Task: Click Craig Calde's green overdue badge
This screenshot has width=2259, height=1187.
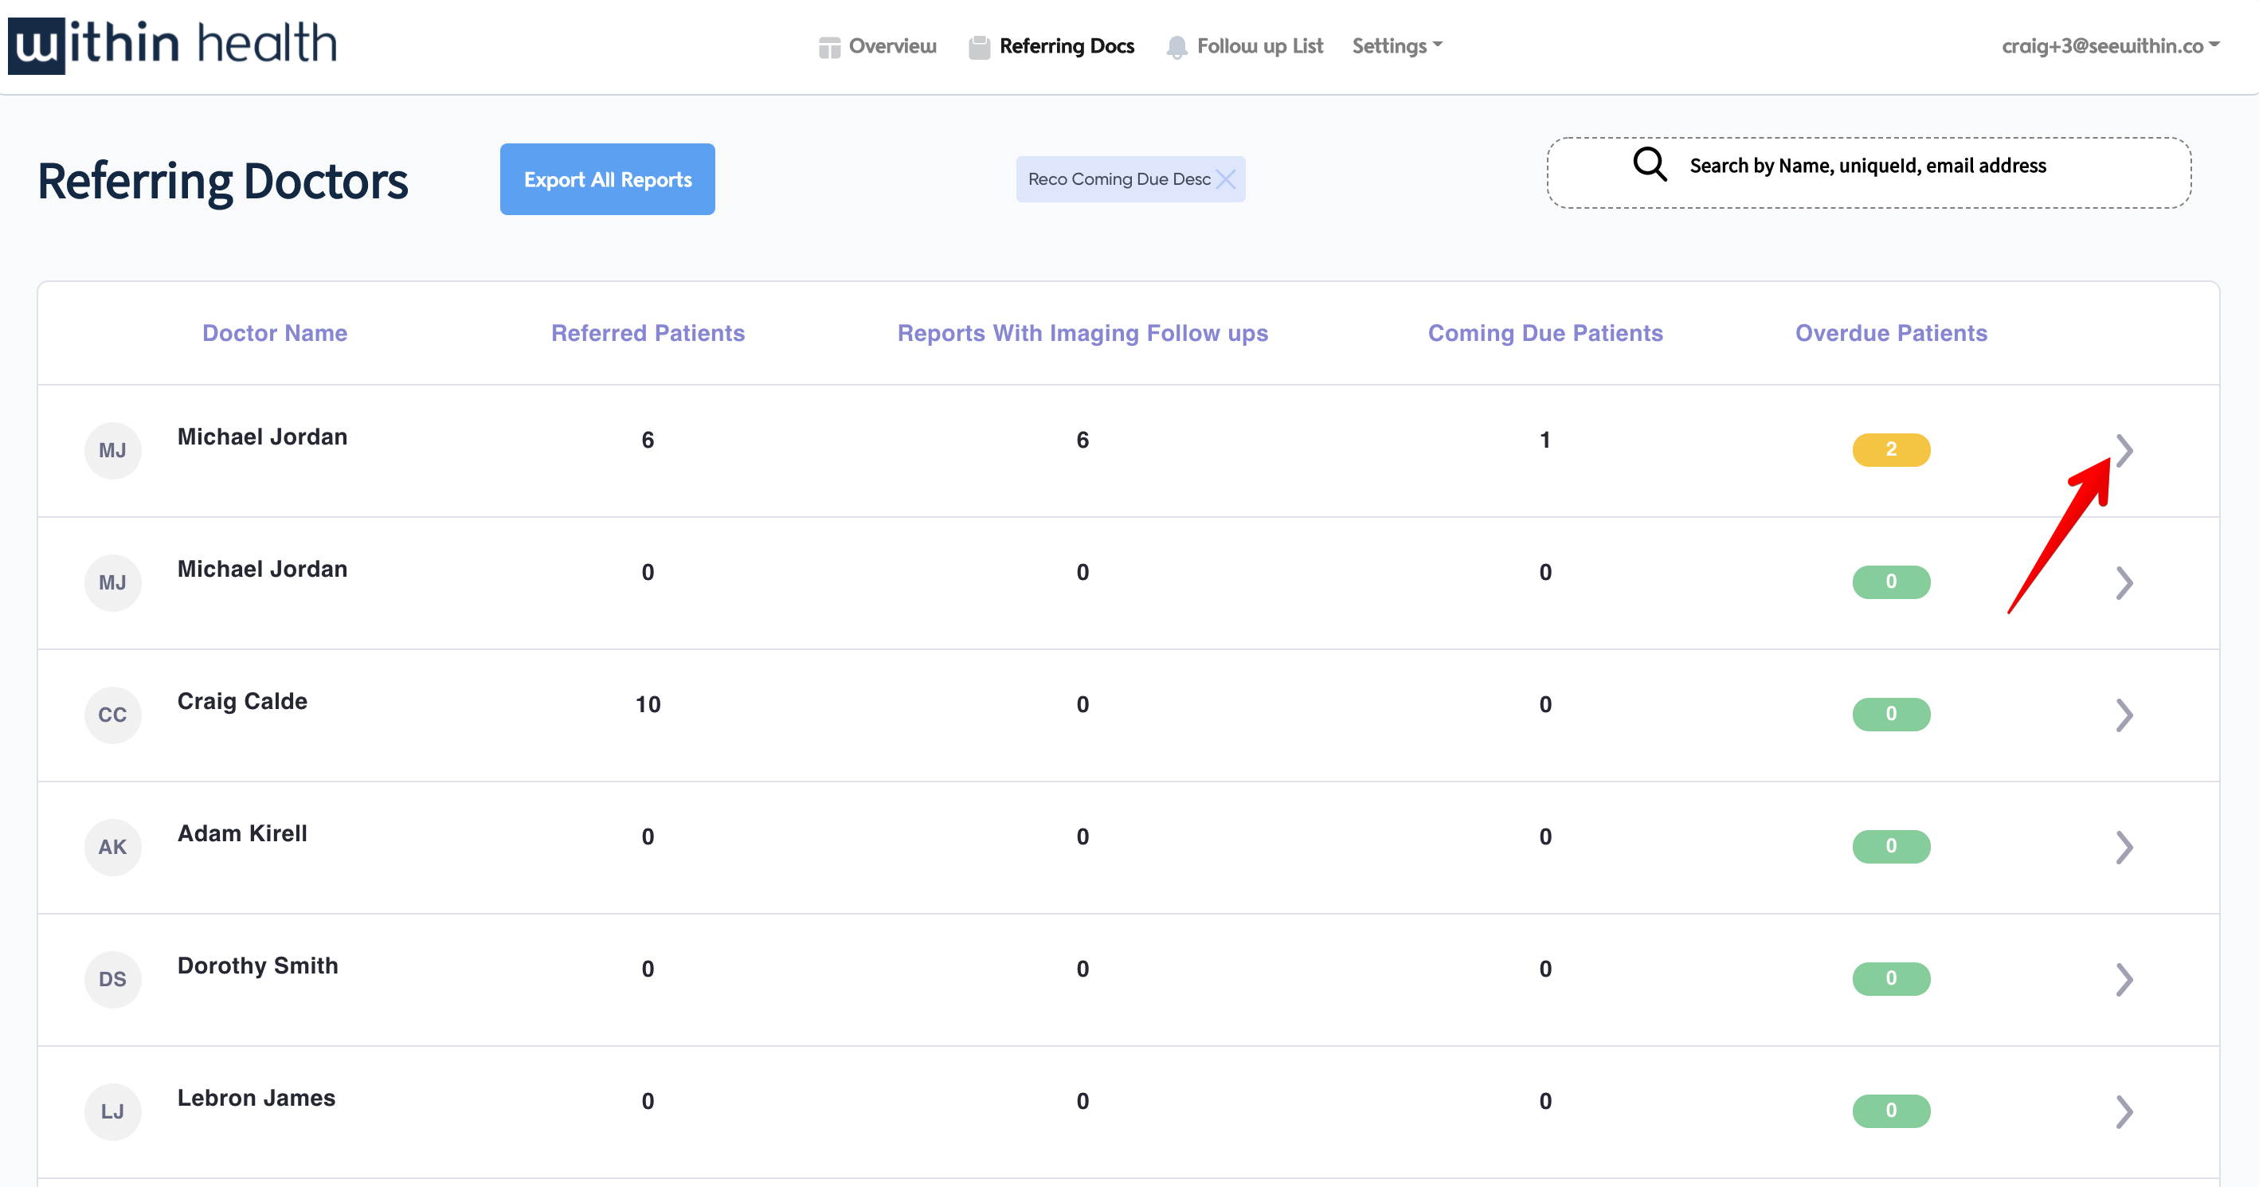Action: point(1891,714)
